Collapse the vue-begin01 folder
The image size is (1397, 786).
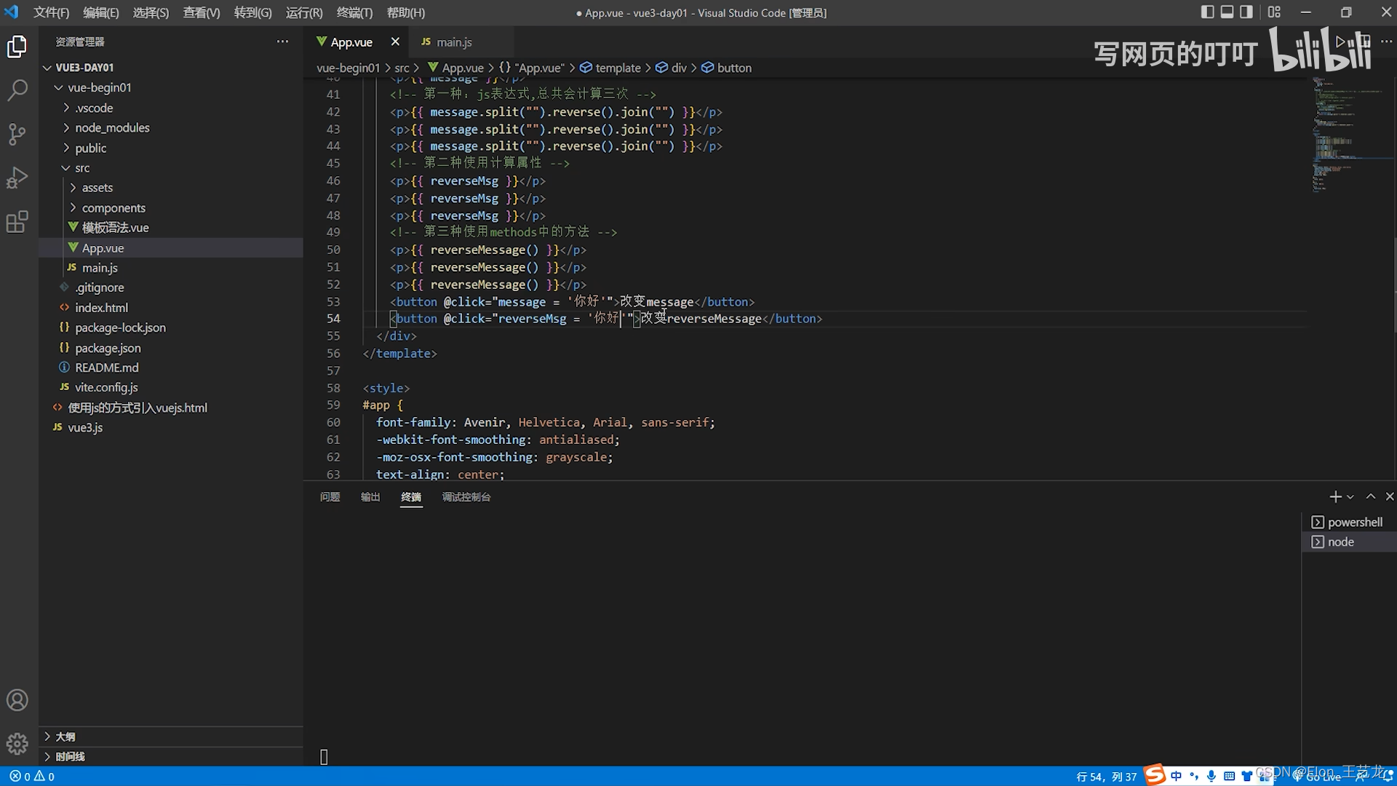pyautogui.click(x=171, y=87)
